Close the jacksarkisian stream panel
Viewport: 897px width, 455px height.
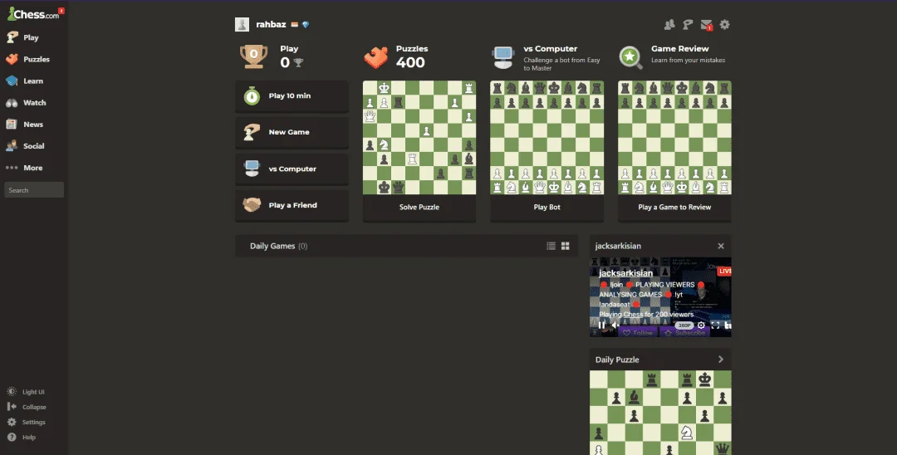tap(721, 246)
